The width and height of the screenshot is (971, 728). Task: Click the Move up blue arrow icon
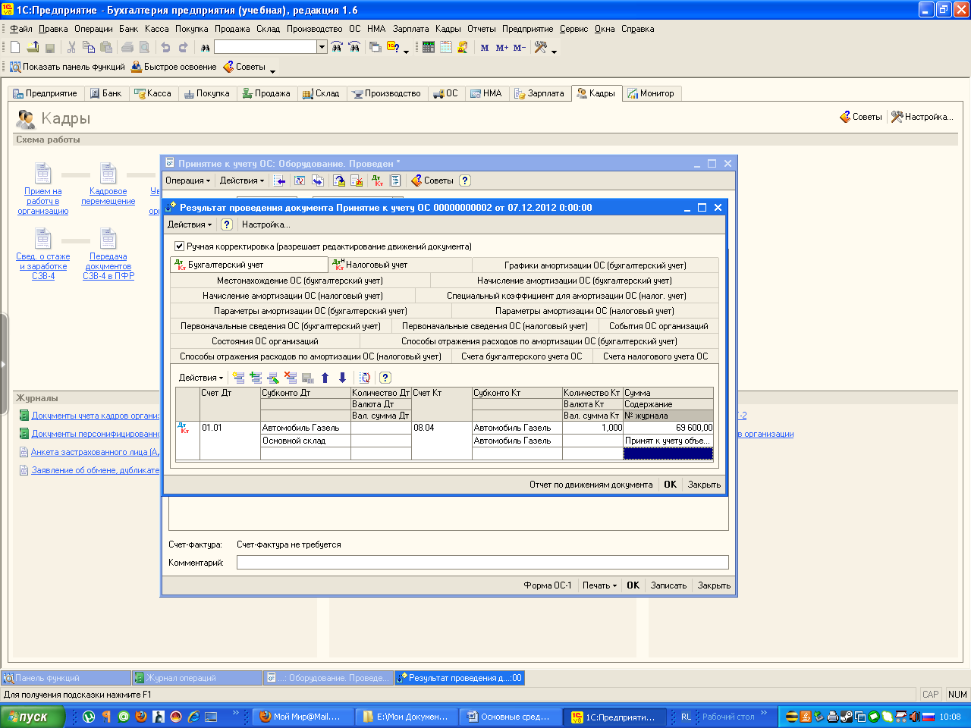(x=325, y=378)
